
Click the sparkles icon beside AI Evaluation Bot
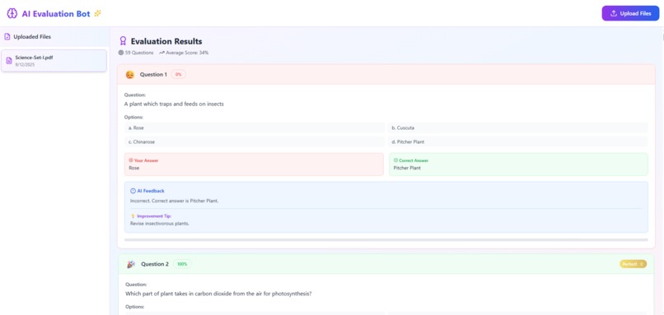tap(97, 13)
